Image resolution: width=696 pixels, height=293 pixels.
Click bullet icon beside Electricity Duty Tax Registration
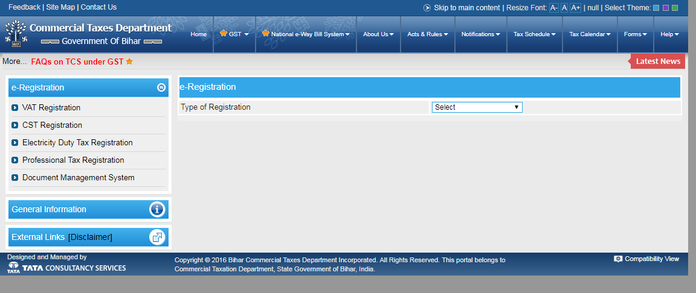click(14, 142)
